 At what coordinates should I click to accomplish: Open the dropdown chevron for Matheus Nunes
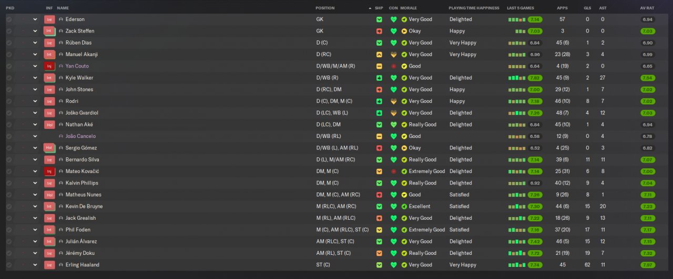point(35,195)
